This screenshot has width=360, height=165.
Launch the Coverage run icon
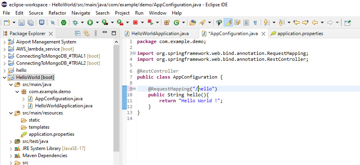pos(105,22)
